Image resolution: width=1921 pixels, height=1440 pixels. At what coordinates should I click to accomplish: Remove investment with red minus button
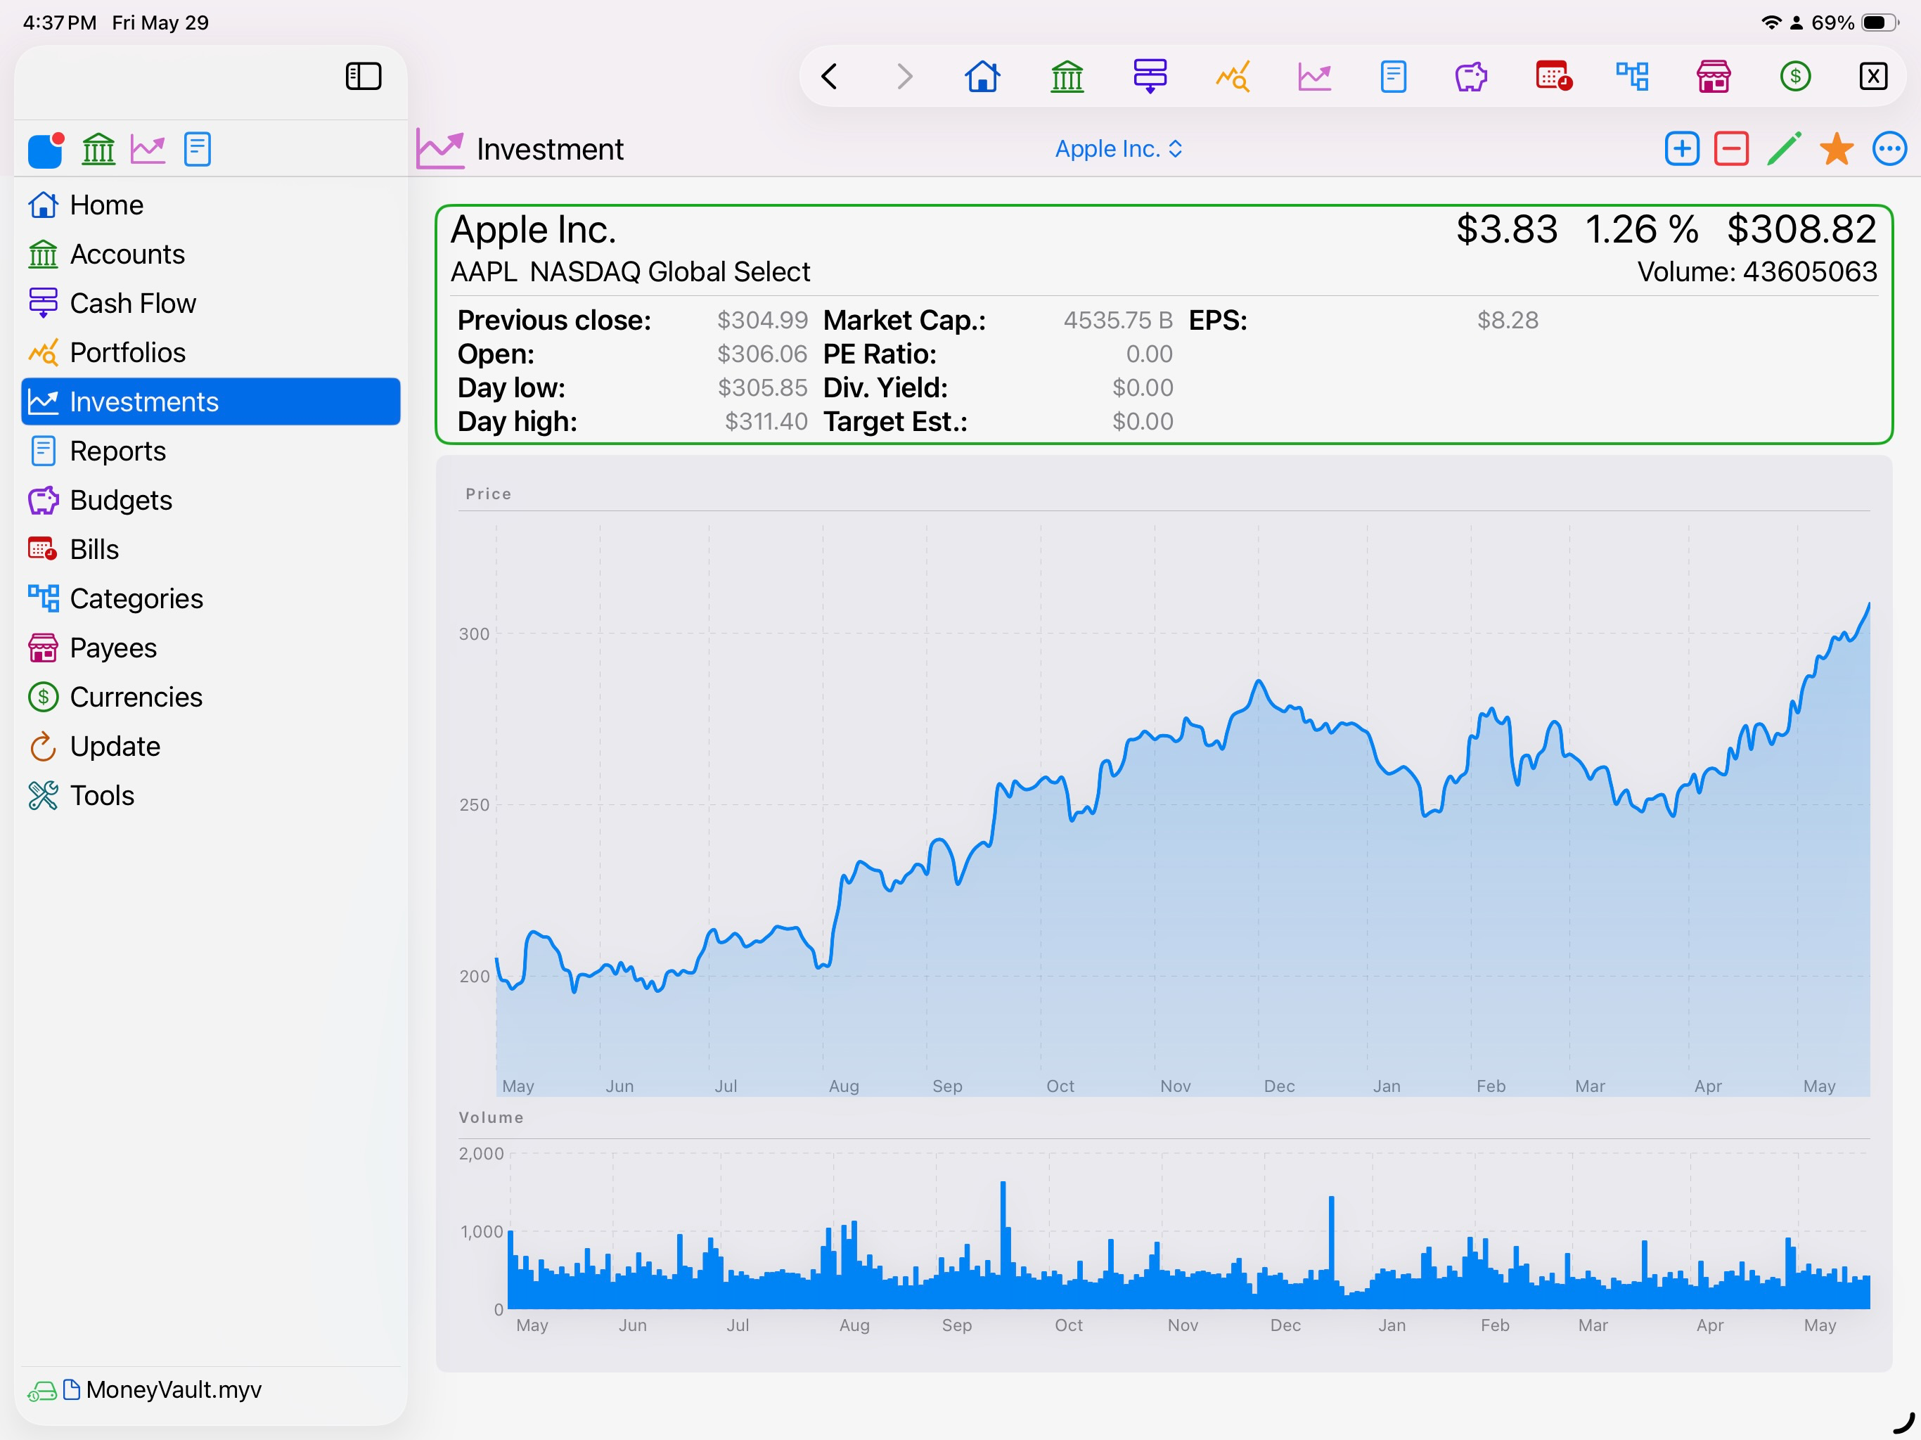click(1731, 149)
